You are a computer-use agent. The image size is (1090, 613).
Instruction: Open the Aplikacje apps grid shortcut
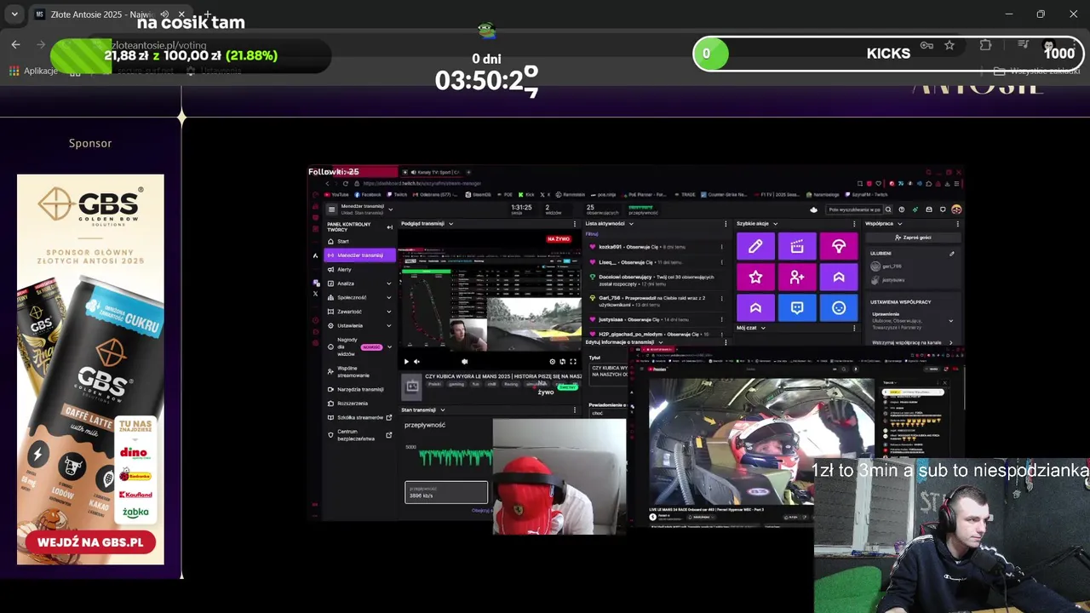(33, 71)
